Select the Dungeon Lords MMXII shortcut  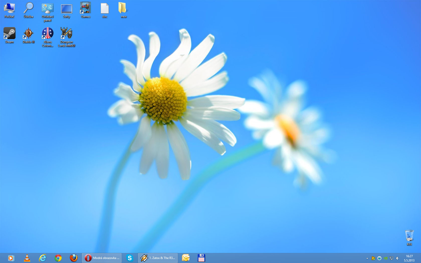(66, 37)
